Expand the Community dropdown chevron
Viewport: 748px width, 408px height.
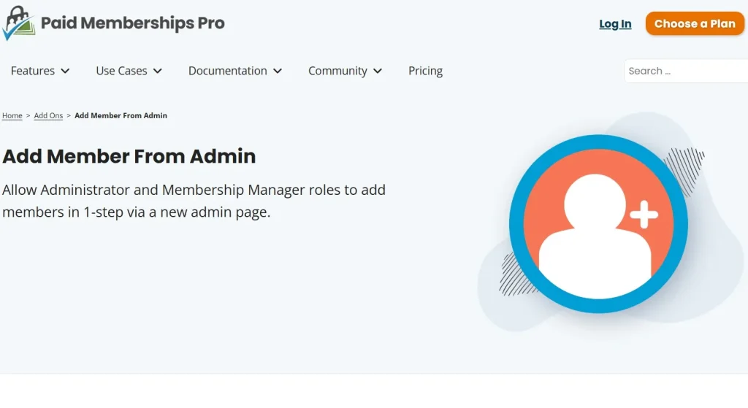point(378,71)
